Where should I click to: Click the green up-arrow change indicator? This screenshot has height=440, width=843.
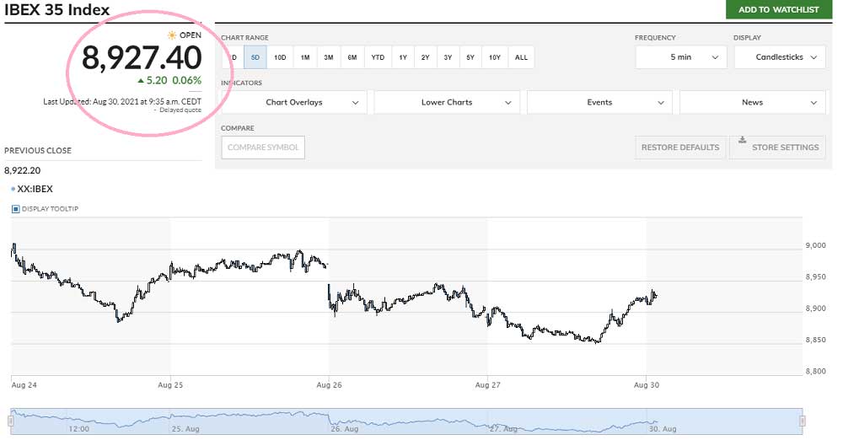pyautogui.click(x=141, y=81)
